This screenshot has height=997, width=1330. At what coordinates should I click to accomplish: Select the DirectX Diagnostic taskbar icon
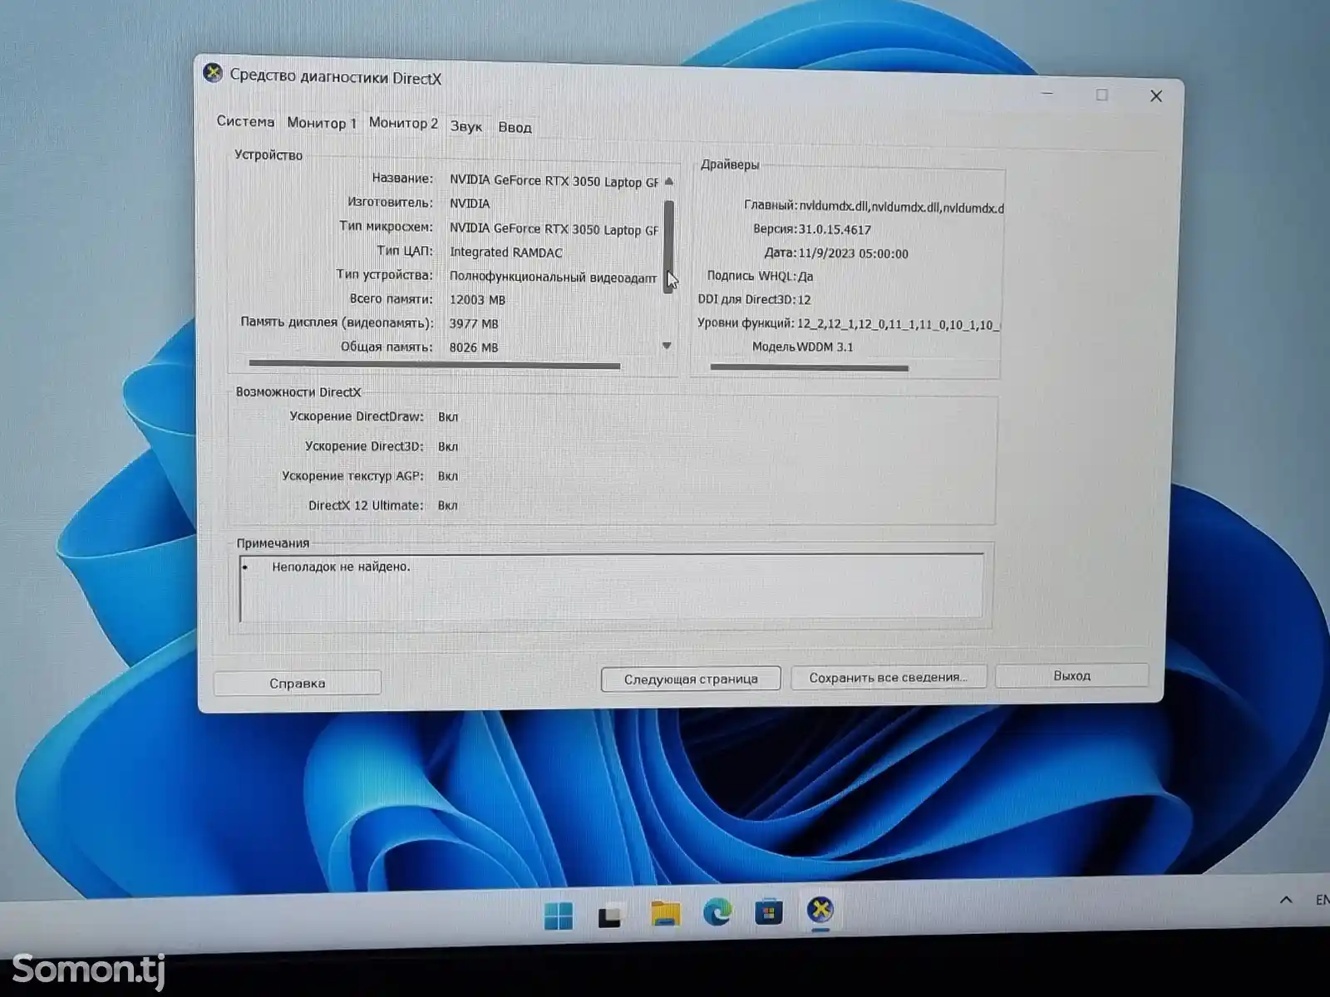click(820, 911)
